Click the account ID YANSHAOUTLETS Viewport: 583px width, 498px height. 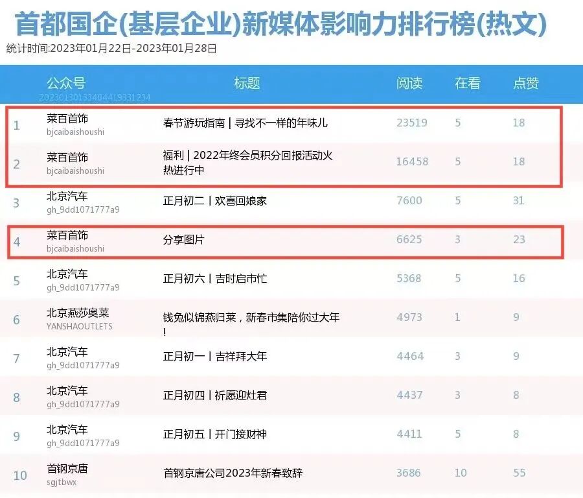click(x=80, y=326)
